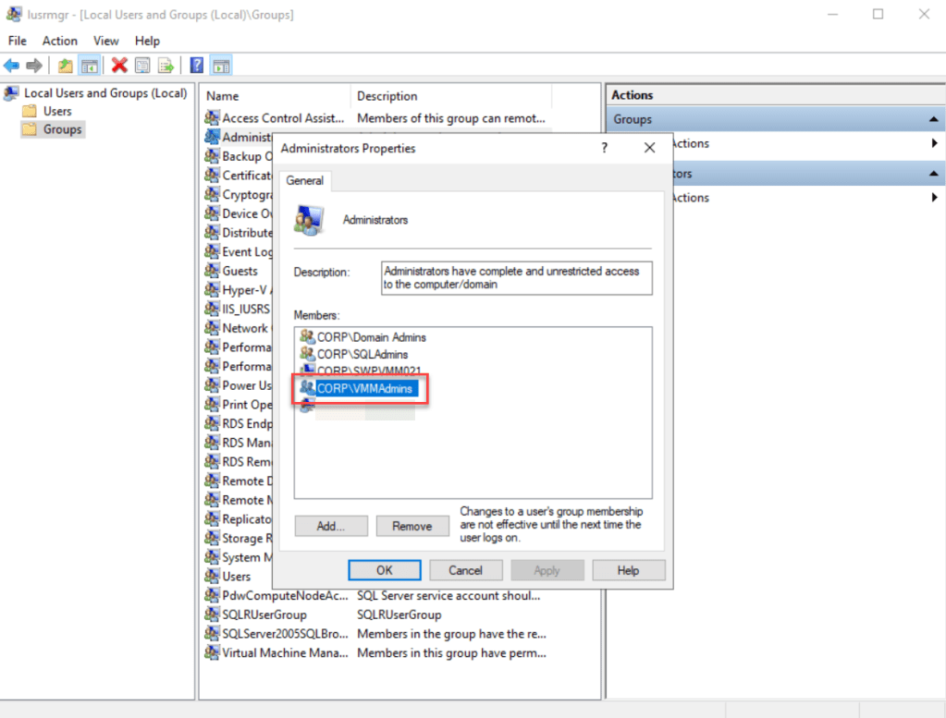
Task: Toggle Show/Hide Action Pane toolbar icon
Action: tap(221, 66)
